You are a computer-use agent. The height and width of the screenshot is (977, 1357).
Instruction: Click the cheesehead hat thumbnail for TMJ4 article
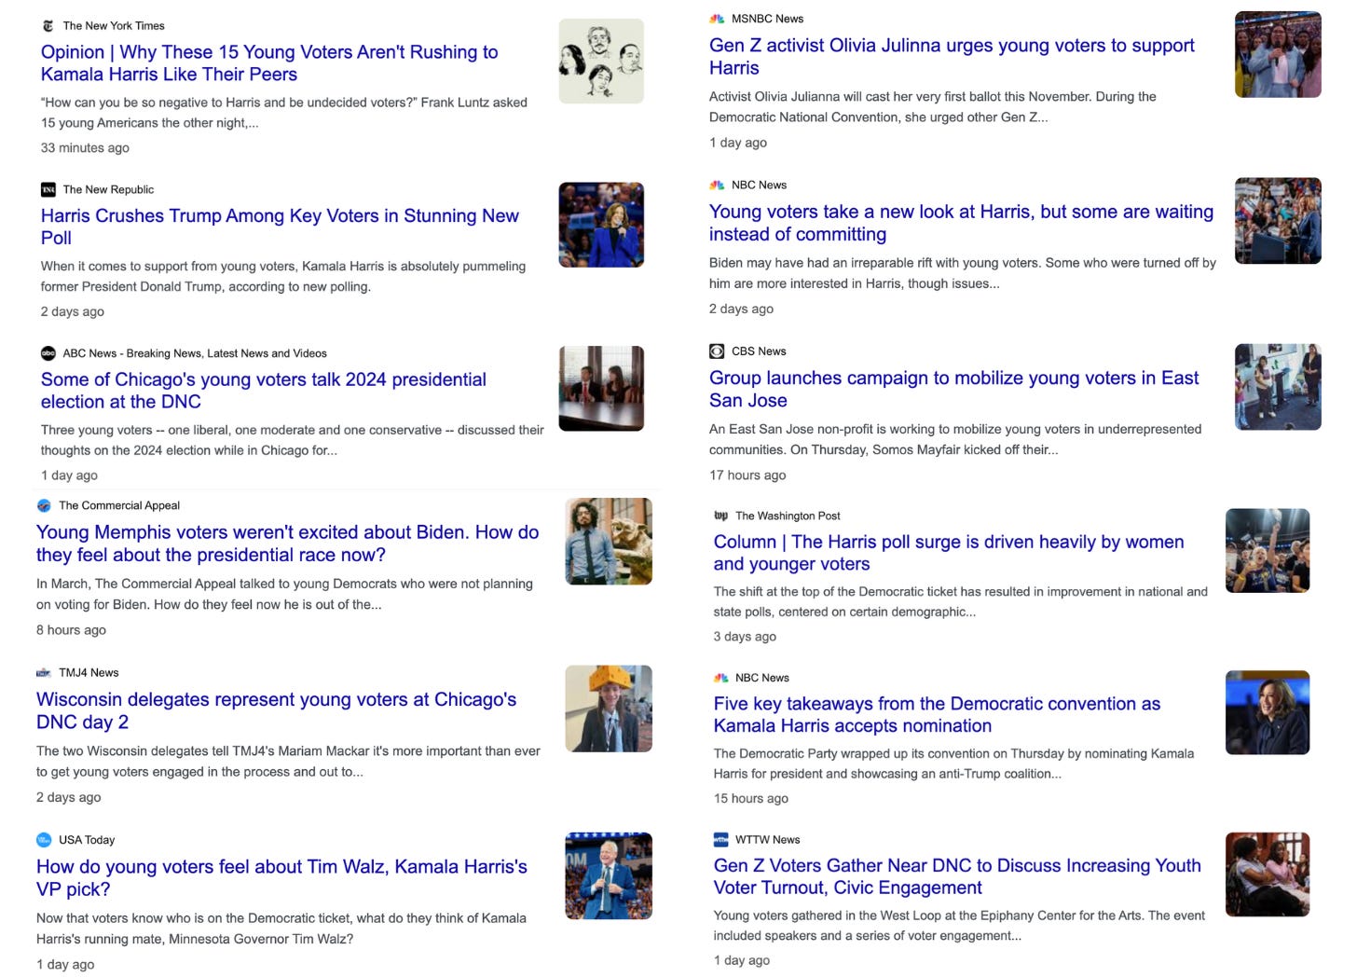(x=609, y=709)
